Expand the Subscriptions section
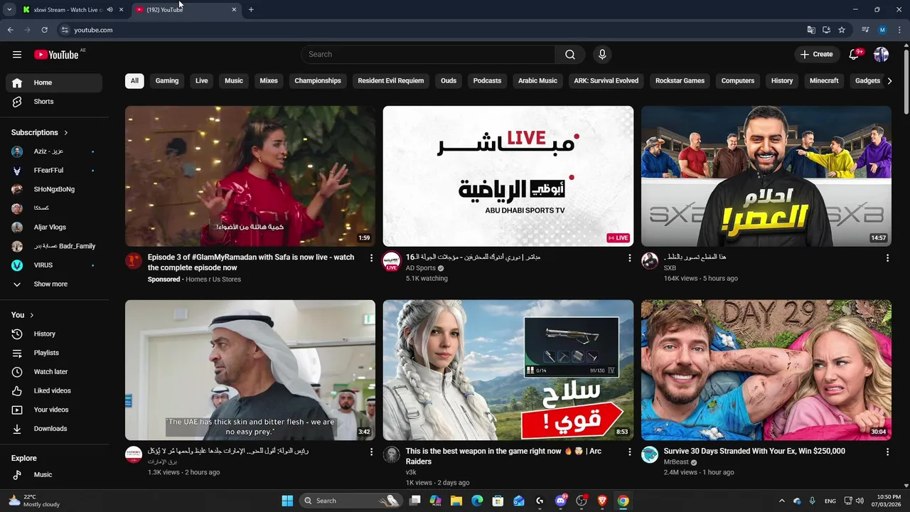 point(40,132)
